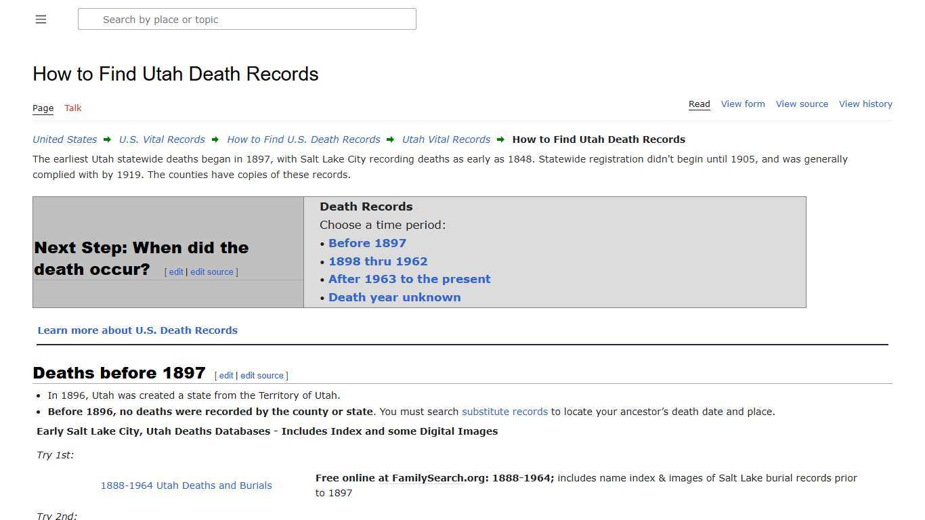
Task: Select the 1898 thru 1962 option
Action: pyautogui.click(x=377, y=261)
